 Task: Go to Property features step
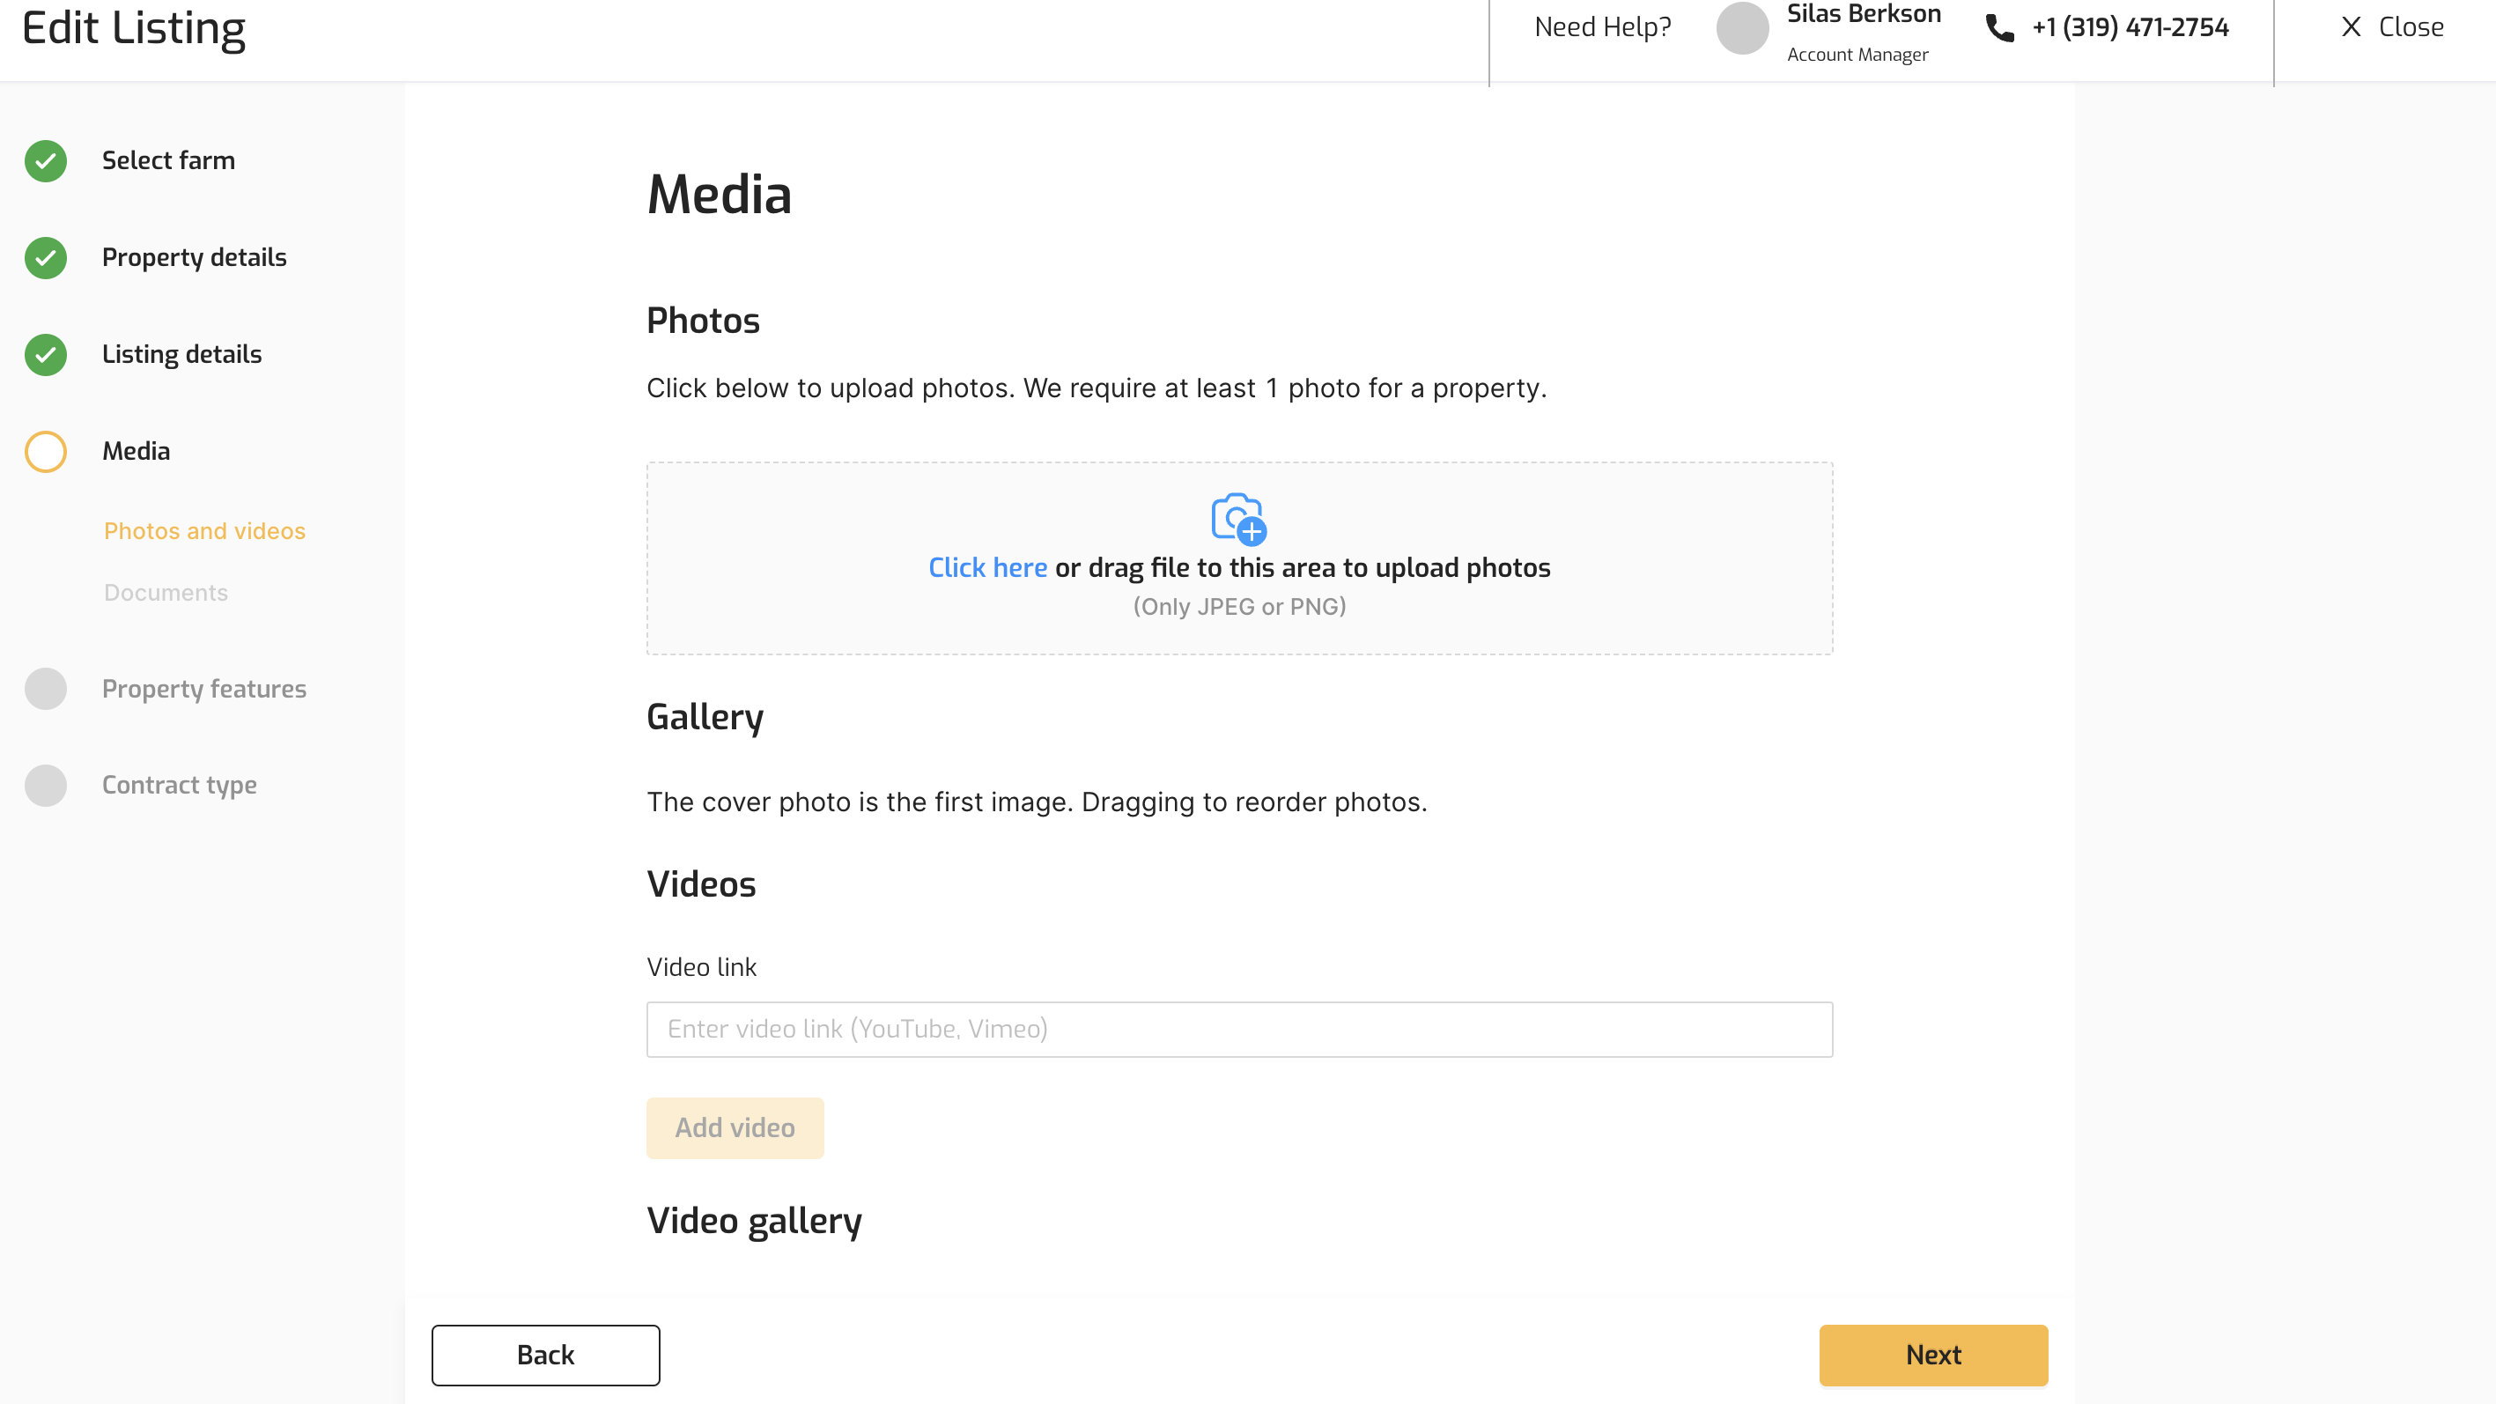coord(203,689)
